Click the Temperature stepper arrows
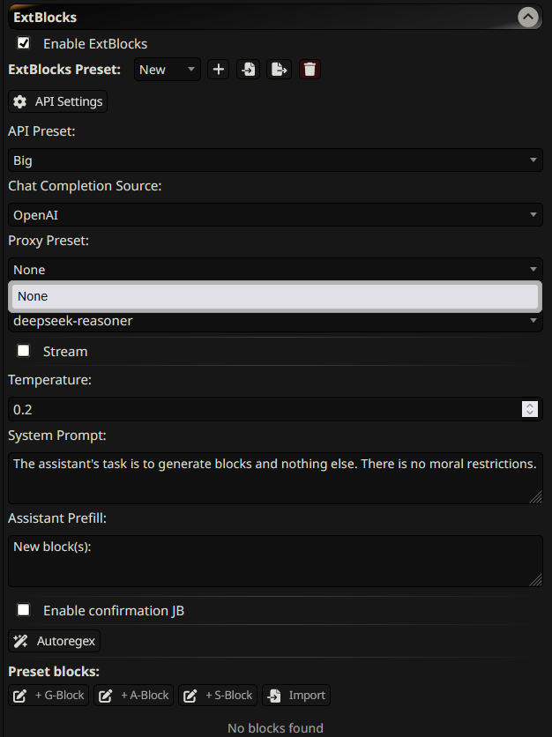Image resolution: width=552 pixels, height=737 pixels. click(x=530, y=409)
